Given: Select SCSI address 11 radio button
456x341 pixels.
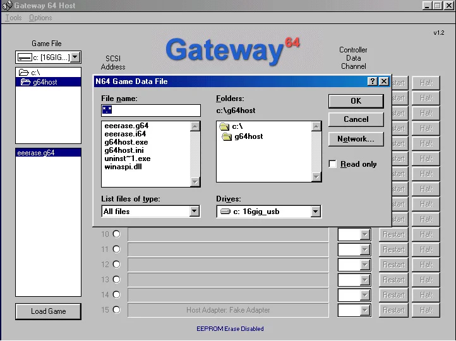Looking at the screenshot, I should click(116, 249).
